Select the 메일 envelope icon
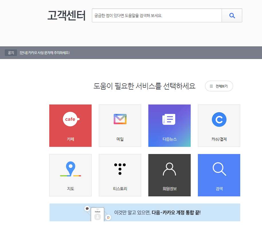 click(x=120, y=119)
